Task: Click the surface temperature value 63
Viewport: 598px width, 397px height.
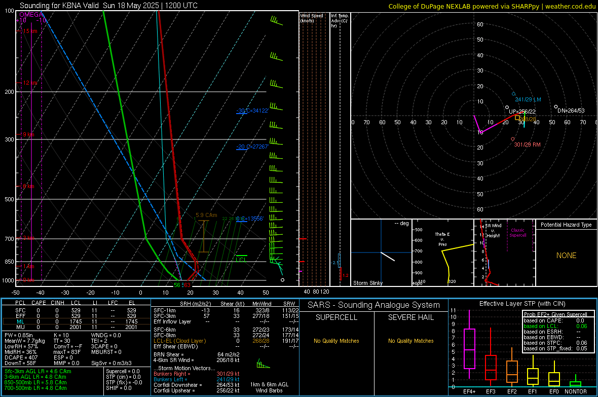Action: pyautogui.click(x=187, y=285)
